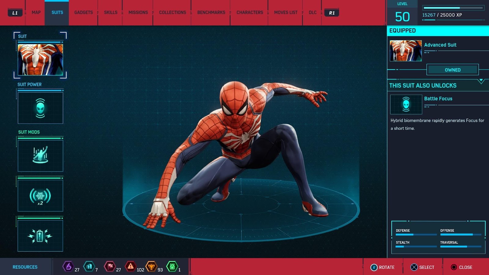Click the purple research token resource icon

[x=68, y=266]
